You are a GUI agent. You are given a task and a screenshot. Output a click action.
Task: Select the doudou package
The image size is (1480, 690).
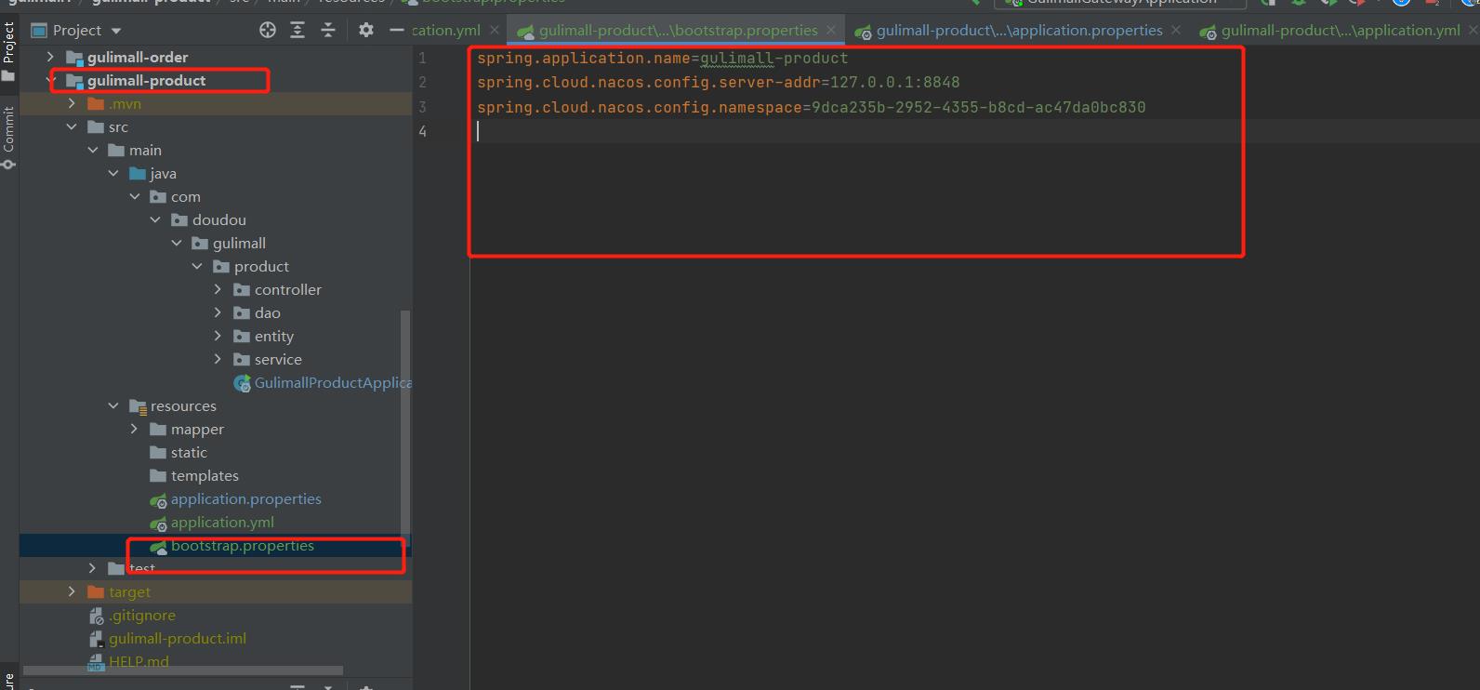(219, 220)
